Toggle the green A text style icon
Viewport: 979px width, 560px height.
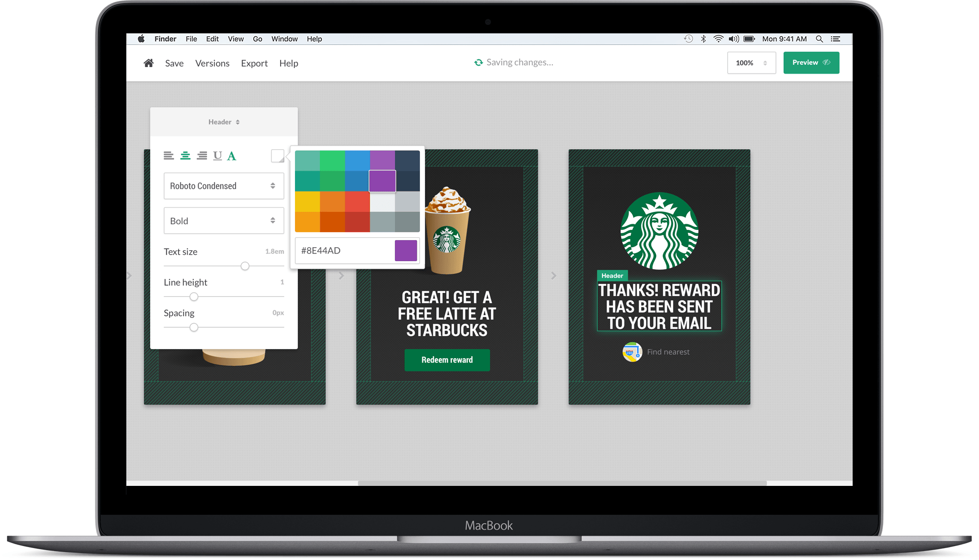pyautogui.click(x=231, y=156)
